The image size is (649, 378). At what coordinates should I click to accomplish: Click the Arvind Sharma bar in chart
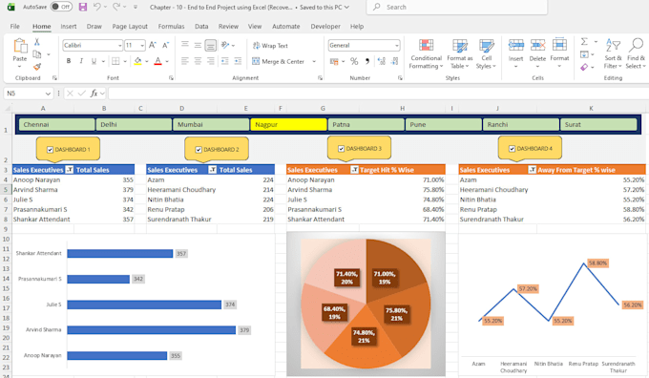tap(152, 330)
